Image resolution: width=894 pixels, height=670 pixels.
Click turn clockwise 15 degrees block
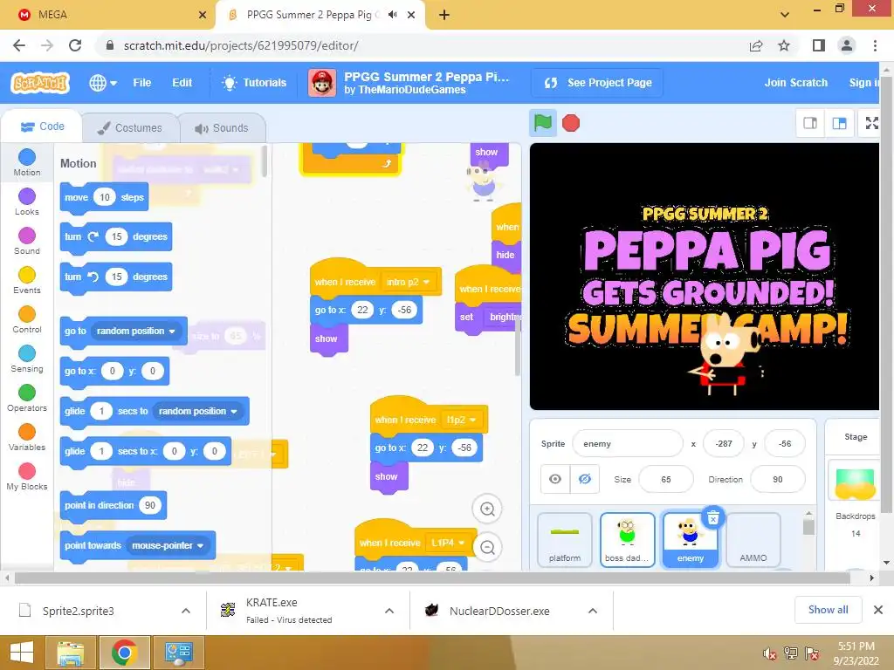tap(116, 237)
